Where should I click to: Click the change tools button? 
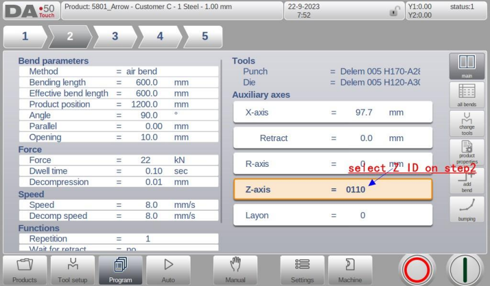467,123
